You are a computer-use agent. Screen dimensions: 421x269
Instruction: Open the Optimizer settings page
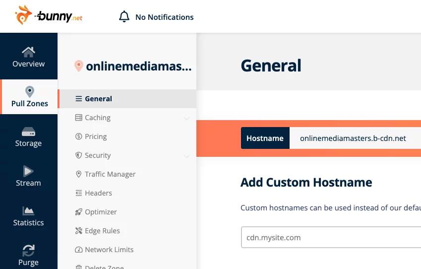(x=101, y=212)
